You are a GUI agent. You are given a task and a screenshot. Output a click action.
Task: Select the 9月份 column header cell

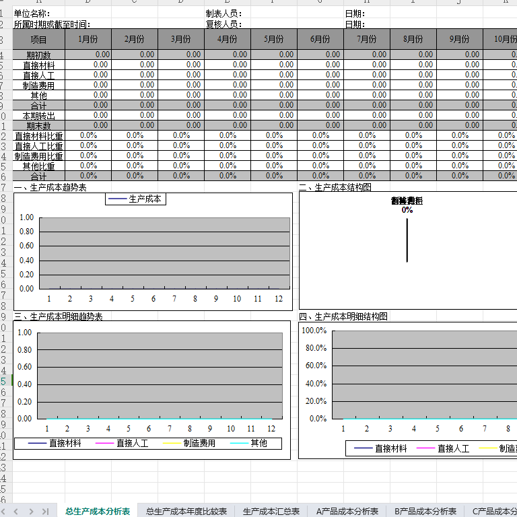(x=460, y=40)
